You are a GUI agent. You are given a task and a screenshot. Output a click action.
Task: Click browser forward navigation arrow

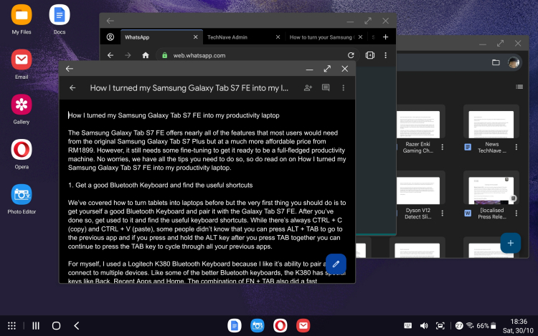pos(128,55)
